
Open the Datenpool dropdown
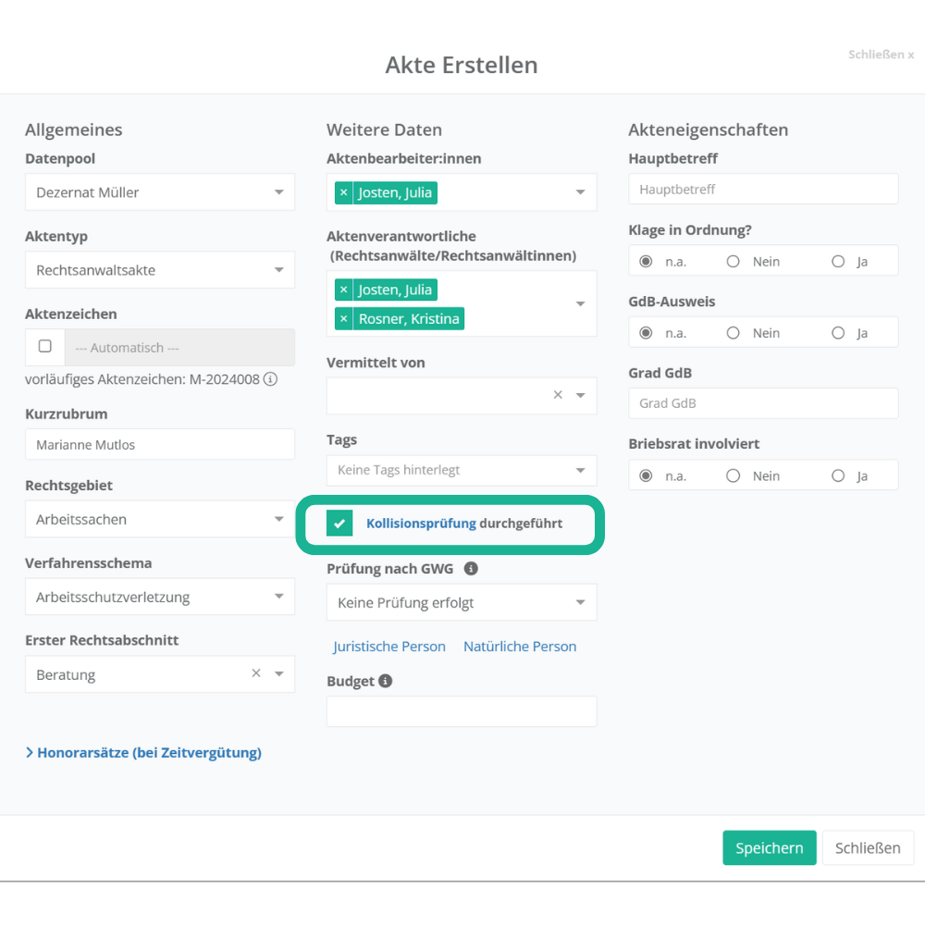click(160, 192)
